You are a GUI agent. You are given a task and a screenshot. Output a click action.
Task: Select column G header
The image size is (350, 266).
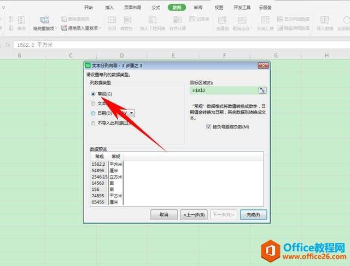click(x=276, y=56)
